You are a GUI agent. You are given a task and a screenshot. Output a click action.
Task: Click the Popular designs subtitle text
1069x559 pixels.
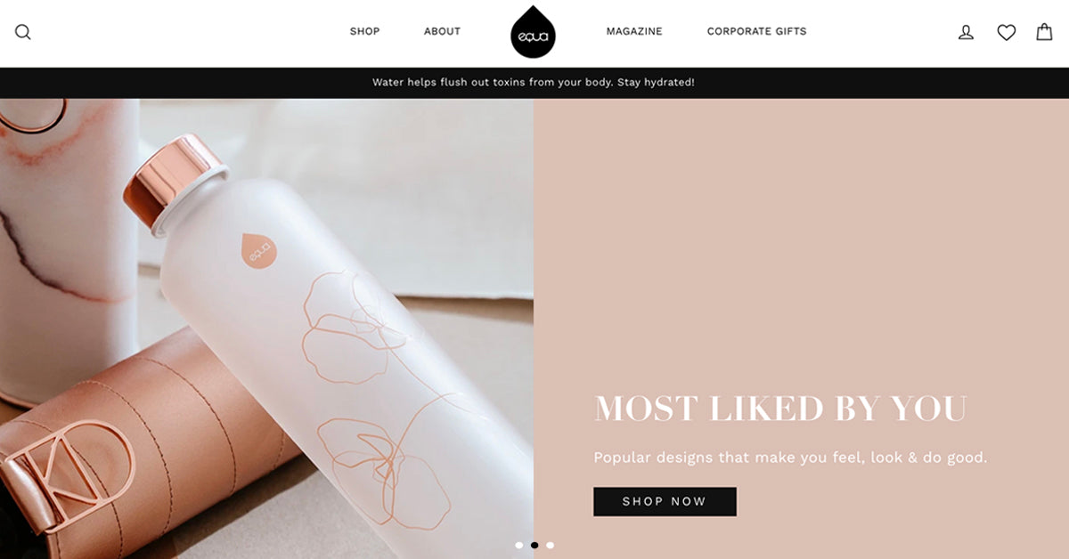click(790, 458)
